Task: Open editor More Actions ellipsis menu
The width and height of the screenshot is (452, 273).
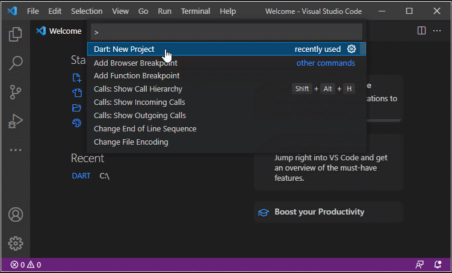Action: click(436, 31)
